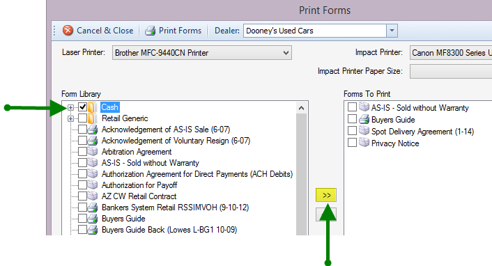Click document icon beside Authorization for Payoff
The image size is (492, 266).
(93, 185)
